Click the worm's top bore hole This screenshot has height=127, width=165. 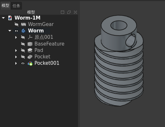(x=119, y=25)
